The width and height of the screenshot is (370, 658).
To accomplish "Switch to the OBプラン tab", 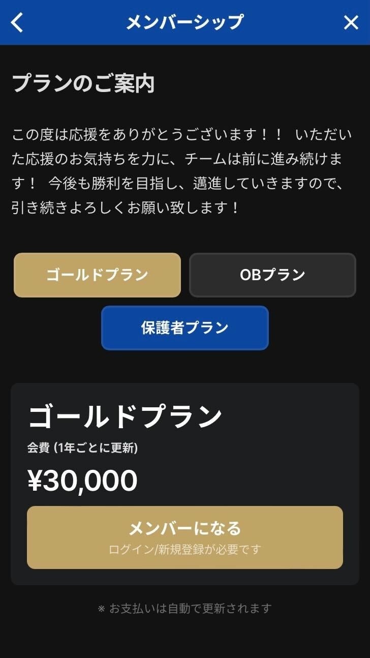I will (272, 275).
